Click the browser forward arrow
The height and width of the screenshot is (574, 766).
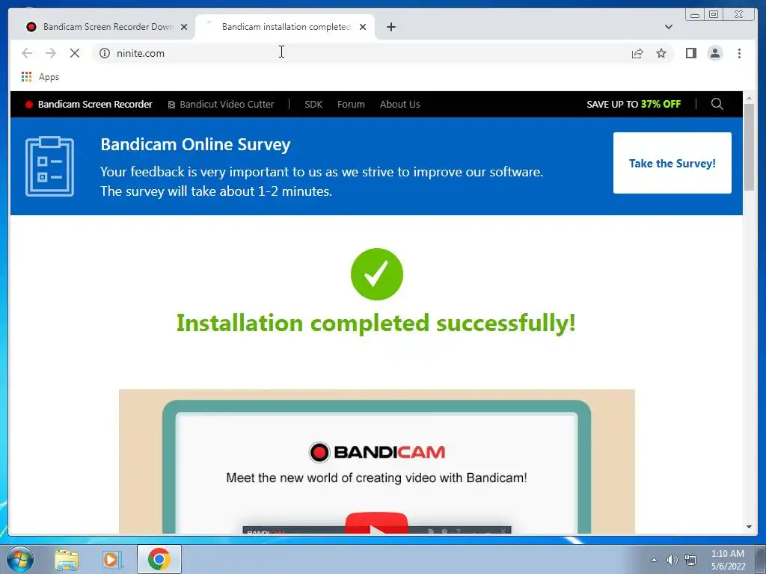(51, 53)
